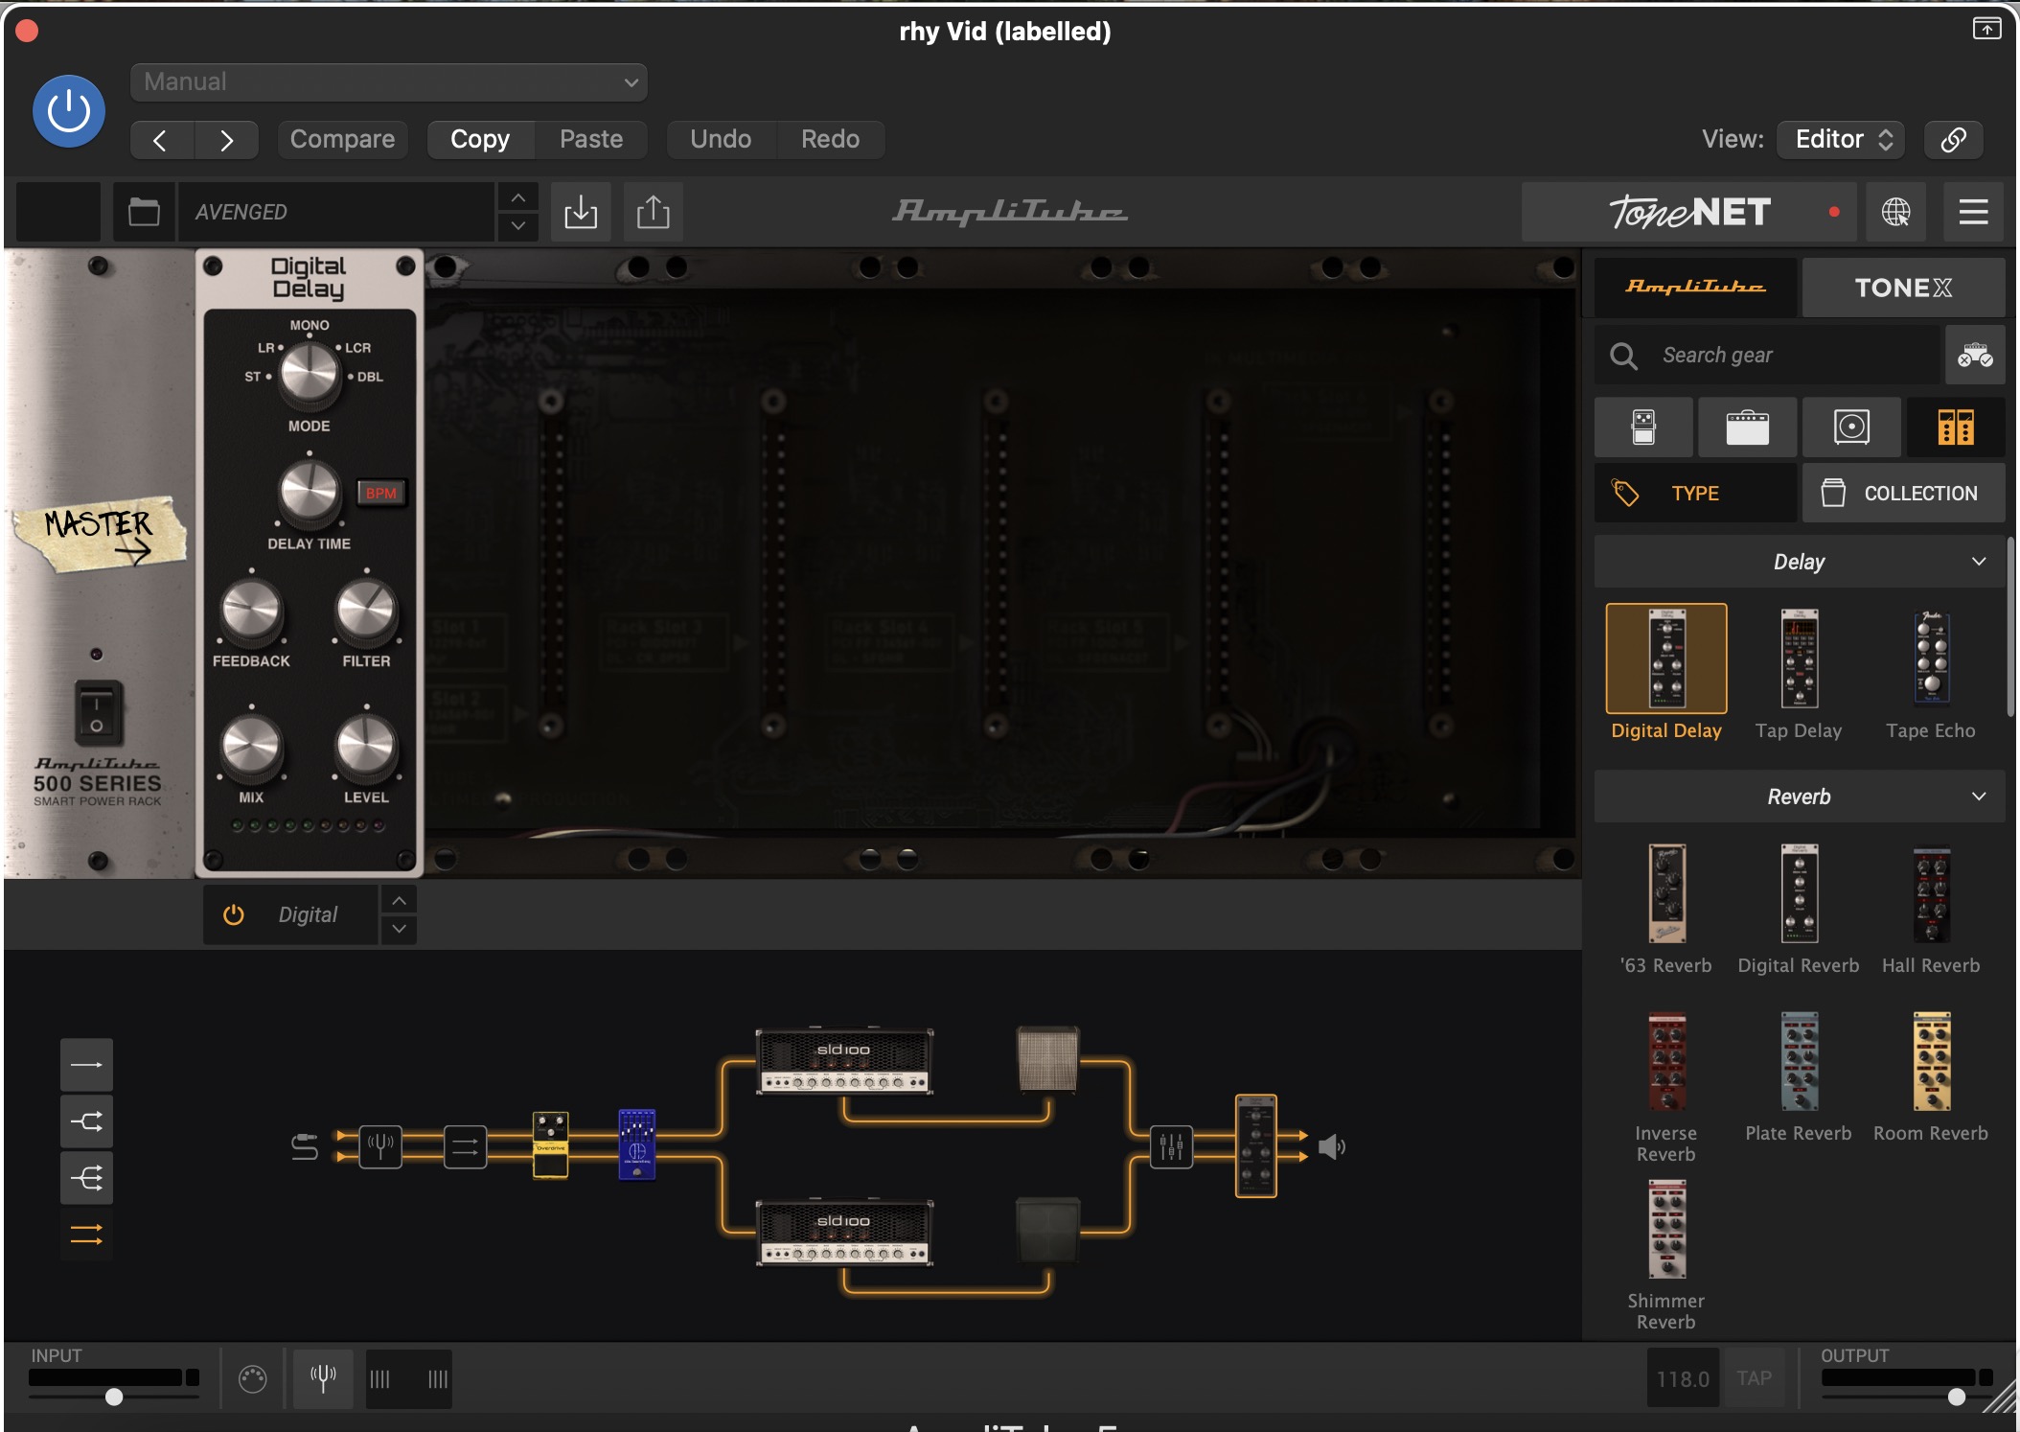The image size is (2020, 1432).
Task: Click the globe icon next to ToneNET
Action: tap(1895, 212)
